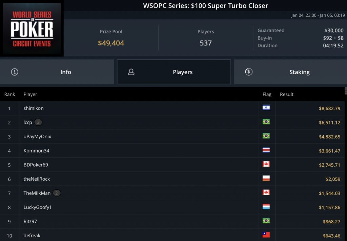Image resolution: width=347 pixels, height=241 pixels.
Task: Click the re-entry badge next to TheMilkMan
Action: [57, 193]
